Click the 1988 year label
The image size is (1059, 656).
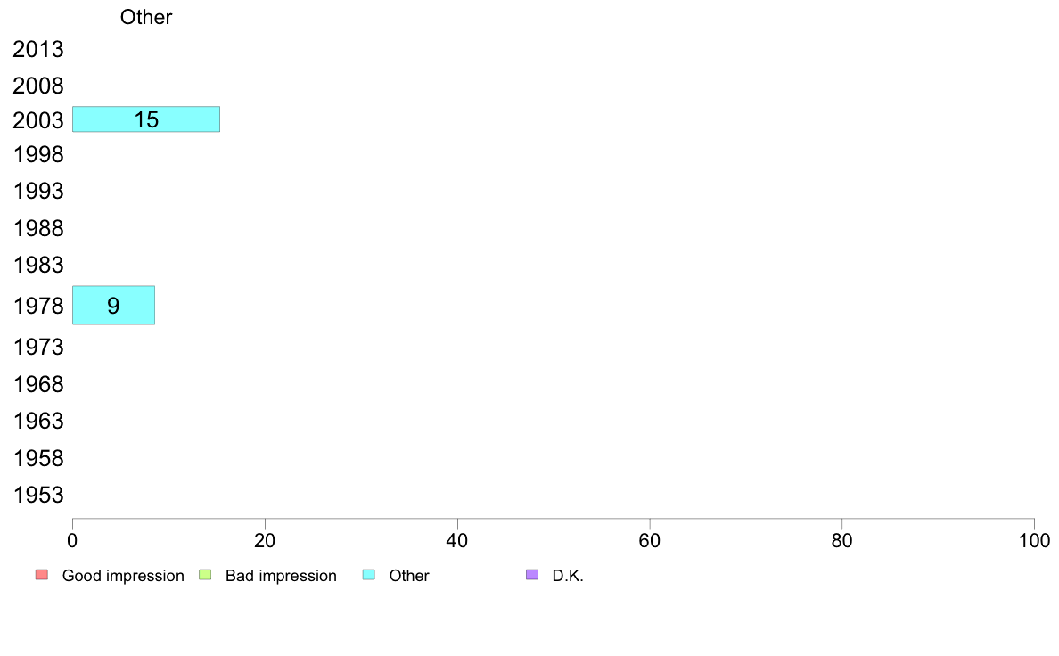tap(37, 228)
